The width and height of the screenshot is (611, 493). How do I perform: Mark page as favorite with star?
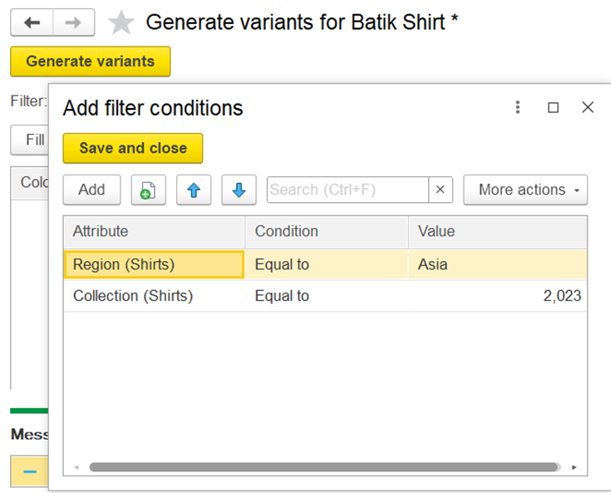point(121,23)
